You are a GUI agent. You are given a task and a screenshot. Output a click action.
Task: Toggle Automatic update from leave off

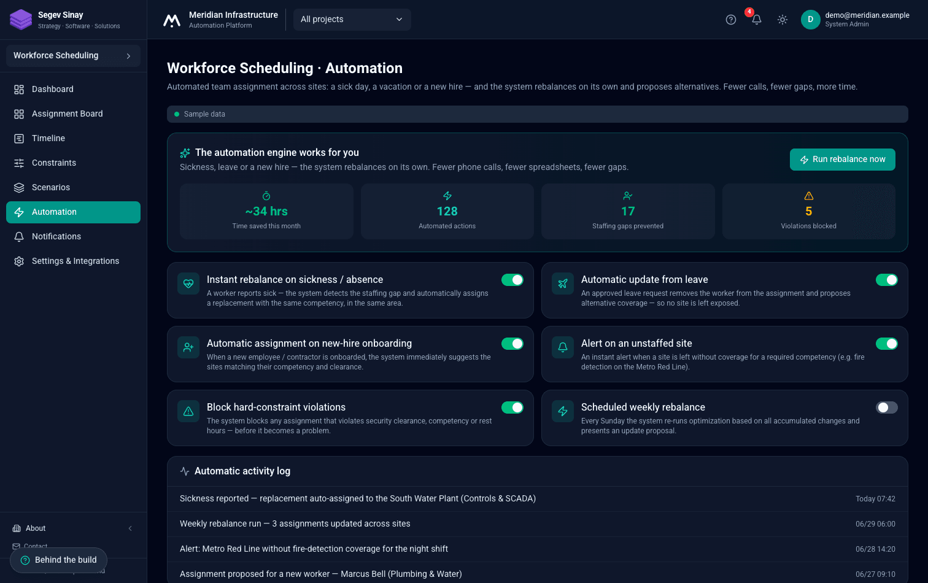887,280
